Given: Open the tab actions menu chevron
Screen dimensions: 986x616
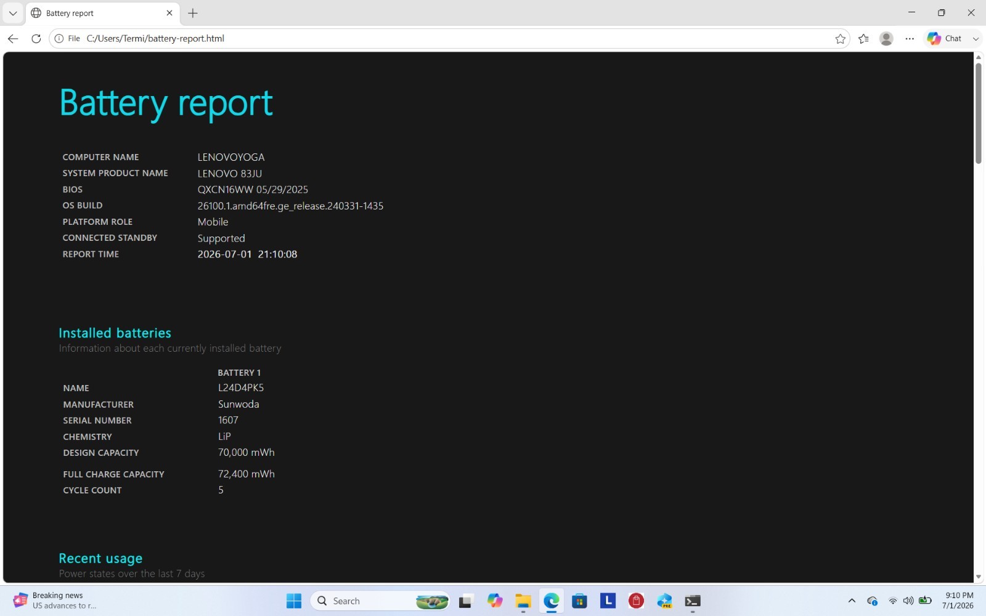Looking at the screenshot, I should point(12,13).
